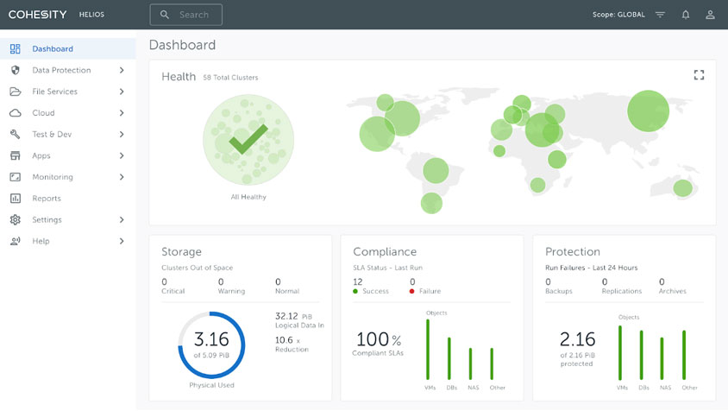Viewport: 728px width, 411px height.
Task: Select Dashboard in the navigation sidebar
Action: [53, 49]
